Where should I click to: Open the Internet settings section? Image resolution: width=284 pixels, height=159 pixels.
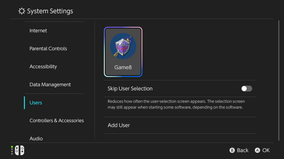[38, 31]
